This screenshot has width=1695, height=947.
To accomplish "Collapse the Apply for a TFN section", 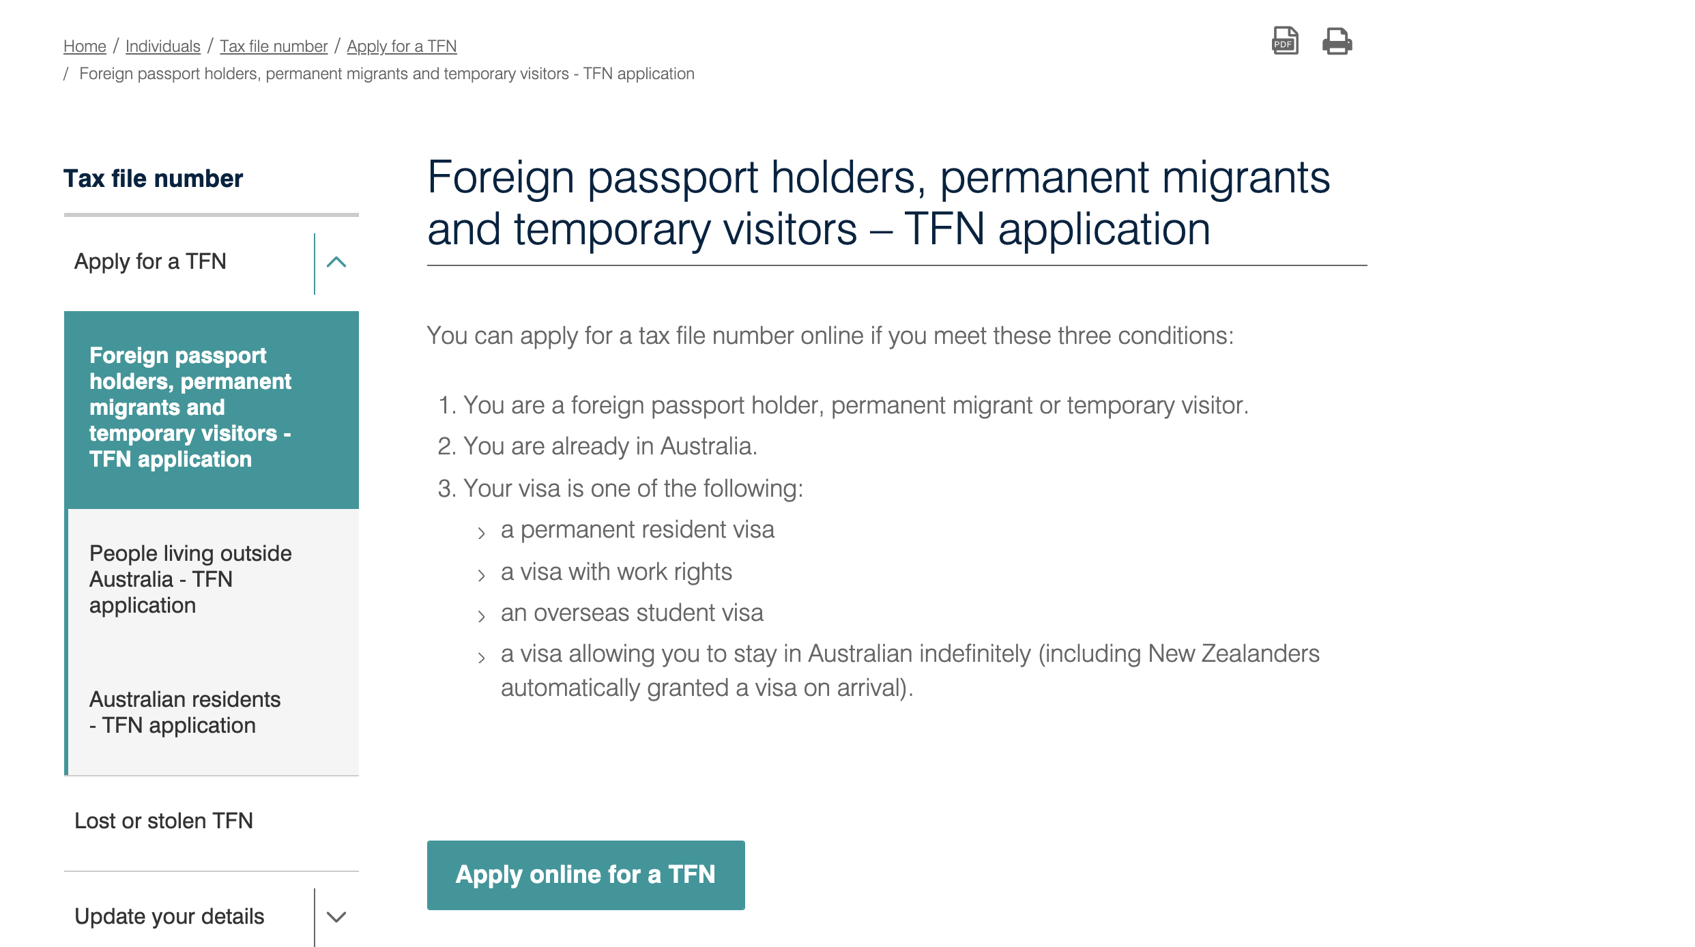I will click(x=336, y=262).
